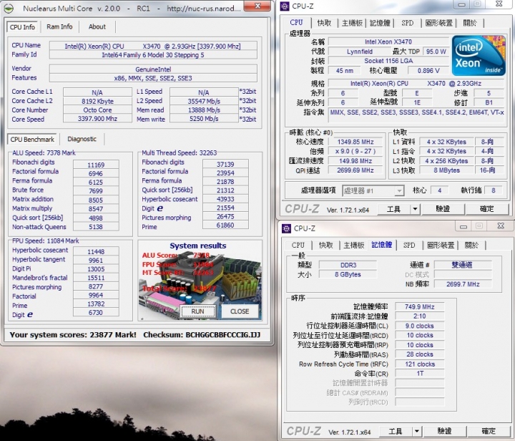Open CPU tab in memory CPU-Z window
The height and width of the screenshot is (441, 515).
point(298,245)
